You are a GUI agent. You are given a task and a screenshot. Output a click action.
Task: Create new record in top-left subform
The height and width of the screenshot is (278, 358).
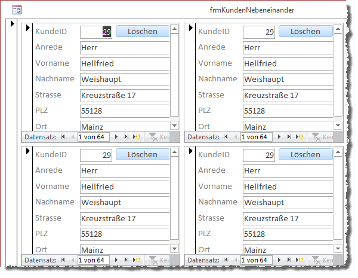click(x=137, y=137)
